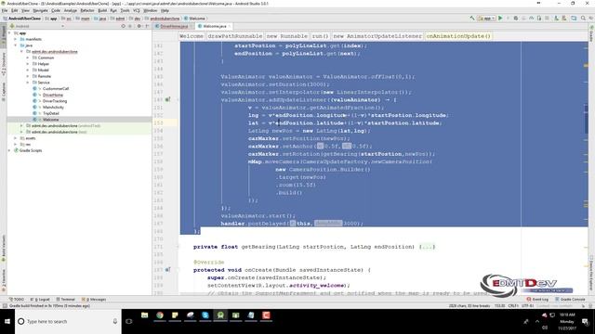The height and width of the screenshot is (334, 595).
Task: Open the TODO tool window
Action: [16, 299]
